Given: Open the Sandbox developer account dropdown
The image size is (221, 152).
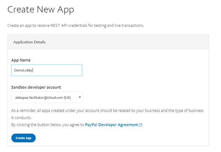Looking at the screenshot, I should coord(47,97).
